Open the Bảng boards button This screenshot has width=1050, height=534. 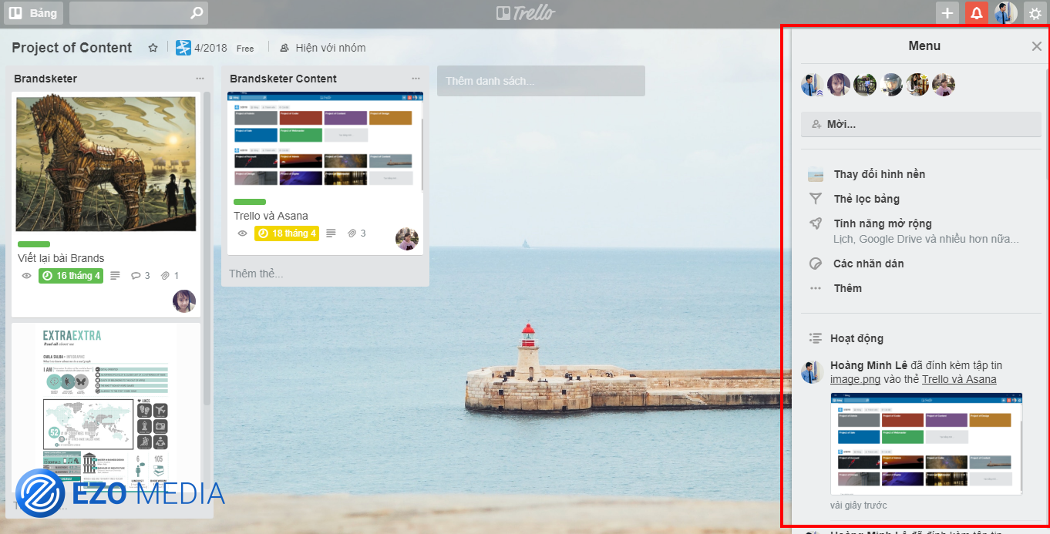33,13
